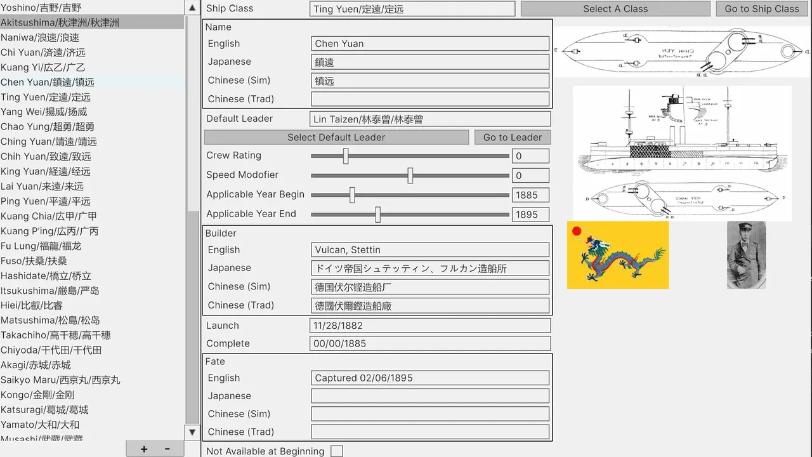
Task: Select Chih Yuan in the ship list
Action: (92, 156)
